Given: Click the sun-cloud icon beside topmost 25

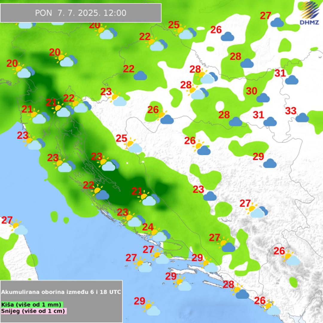Looking at the screenshot, I should coord(185,33).
